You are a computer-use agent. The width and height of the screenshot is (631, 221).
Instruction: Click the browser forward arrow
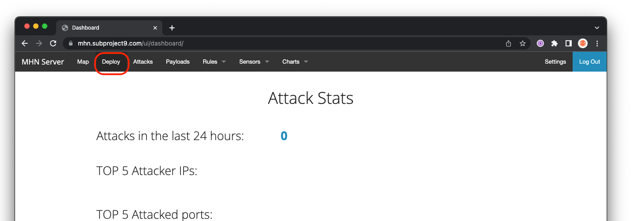click(x=39, y=43)
